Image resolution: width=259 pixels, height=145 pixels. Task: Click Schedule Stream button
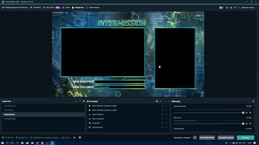point(226,138)
